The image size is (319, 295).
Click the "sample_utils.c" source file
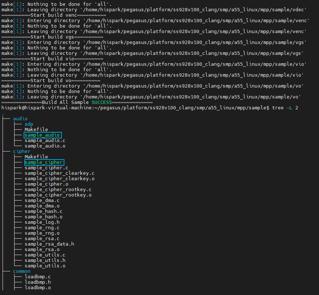(x=45, y=255)
